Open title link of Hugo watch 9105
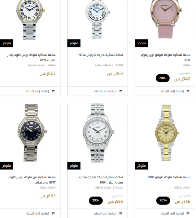The height and width of the screenshot is (218, 196). coord(169,177)
